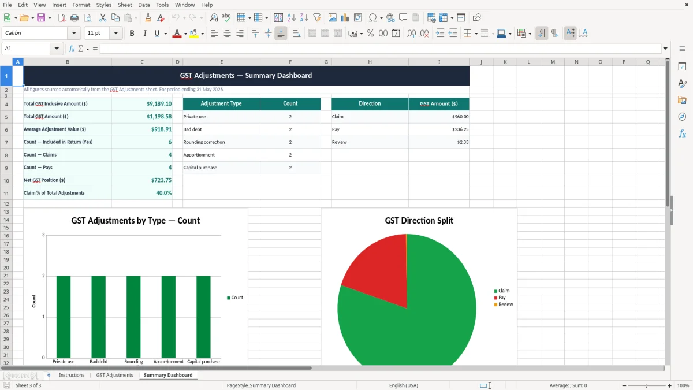Expand the Name Box dropdown
Viewport: 693px width, 390px height.
[x=57, y=49]
